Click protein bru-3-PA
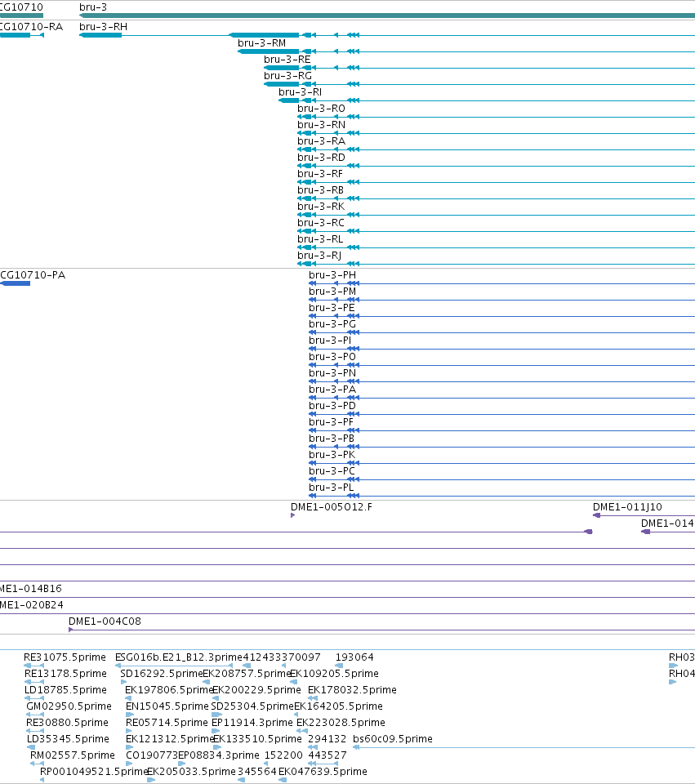This screenshot has width=695, height=784. click(x=332, y=390)
